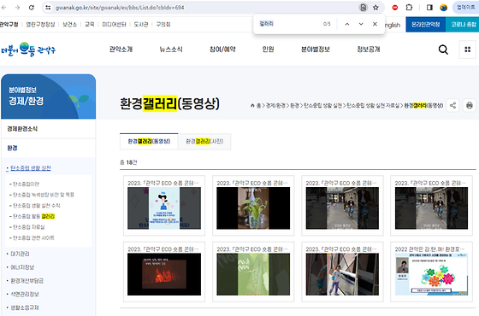Screen dimensions: 479x316
Task: Click the browser forward arrow
Action: (x=17, y=8)
